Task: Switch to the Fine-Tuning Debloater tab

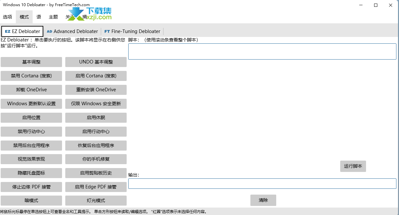Action: (132, 31)
